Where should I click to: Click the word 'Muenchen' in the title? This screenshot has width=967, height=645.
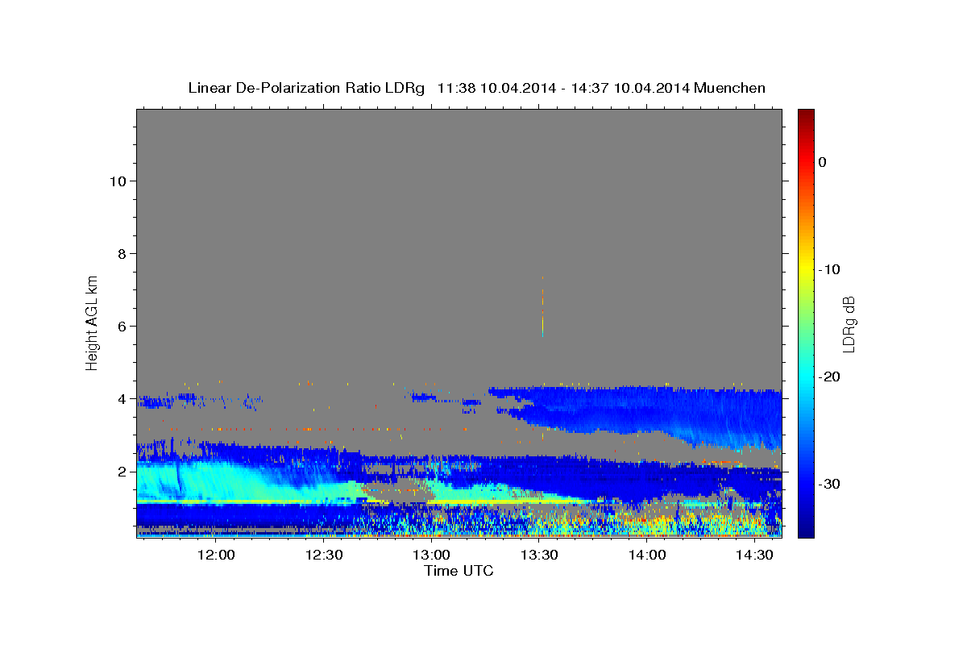tap(729, 88)
